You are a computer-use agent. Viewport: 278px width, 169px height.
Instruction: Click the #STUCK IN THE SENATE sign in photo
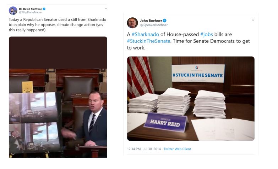coord(198,74)
